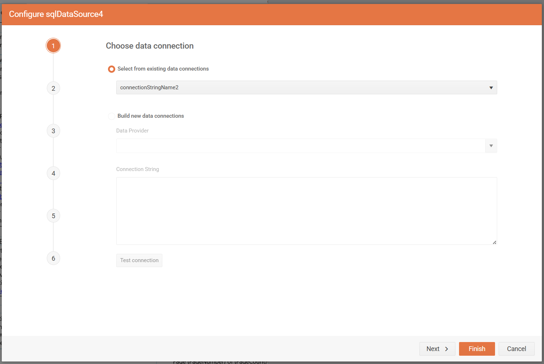
Task: Select step 4 in the wizard progress
Action: point(53,173)
